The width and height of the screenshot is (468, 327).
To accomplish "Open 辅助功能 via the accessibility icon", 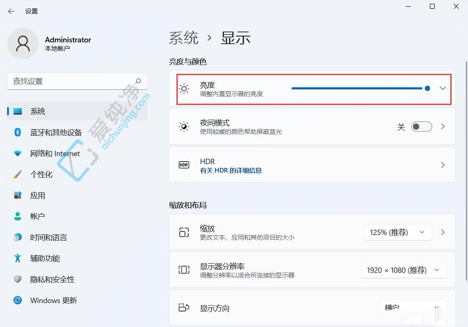I will (x=17, y=258).
